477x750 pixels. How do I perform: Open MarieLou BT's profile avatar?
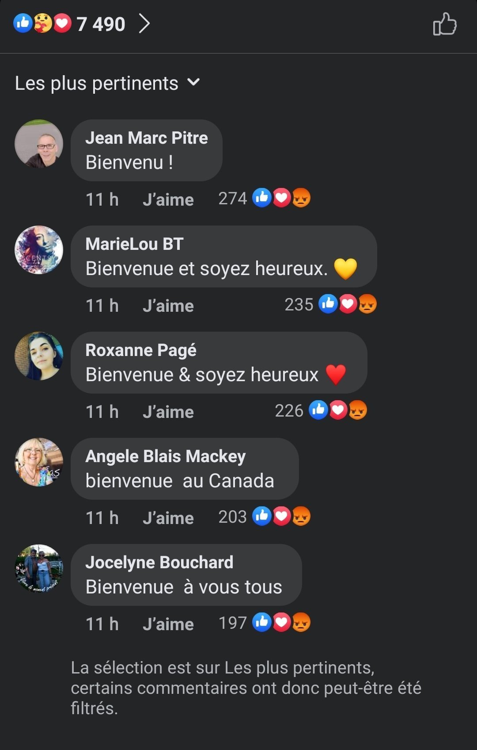click(39, 250)
